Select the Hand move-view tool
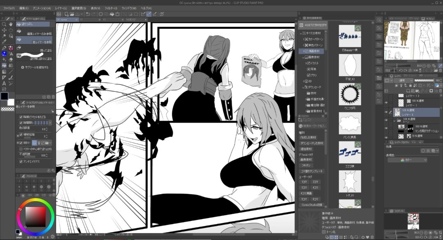The height and width of the screenshot is (240, 443). click(x=11, y=24)
